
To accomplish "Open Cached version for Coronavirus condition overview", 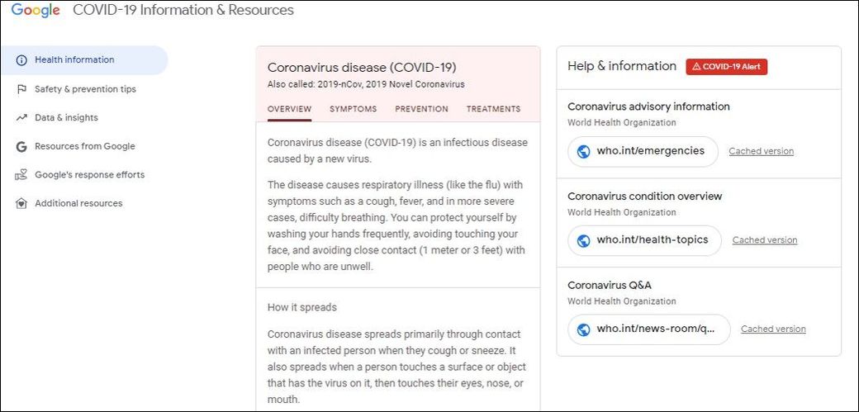I will 765,240.
